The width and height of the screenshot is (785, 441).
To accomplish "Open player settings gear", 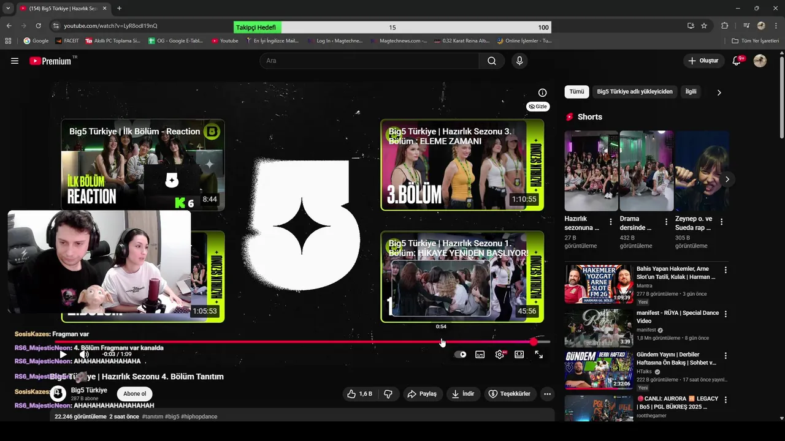I will click(x=500, y=354).
